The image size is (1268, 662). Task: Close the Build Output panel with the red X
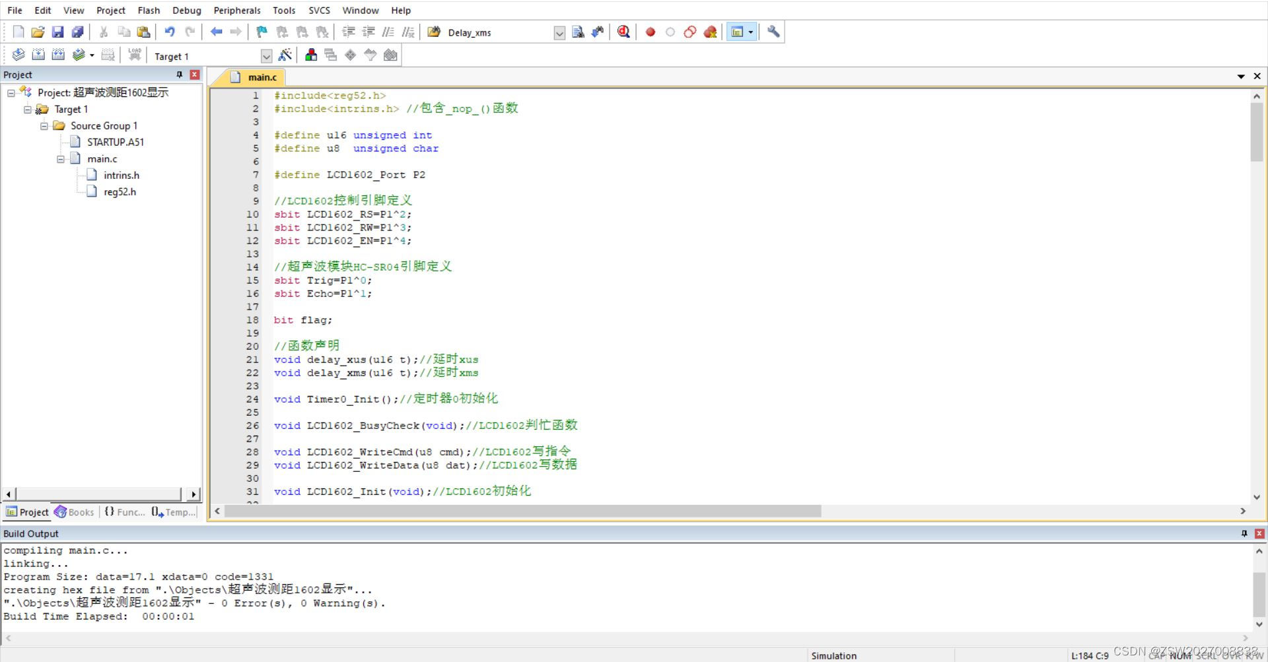click(1259, 533)
